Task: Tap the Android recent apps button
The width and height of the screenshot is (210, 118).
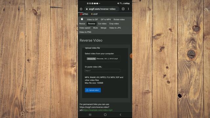Action: point(90,115)
